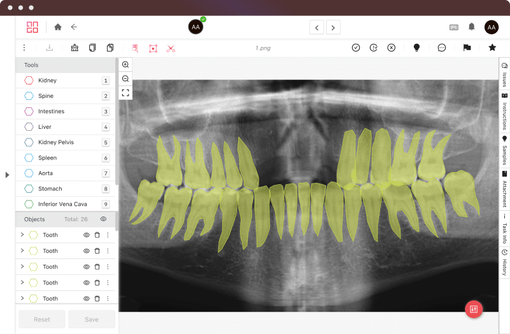Open notifications with the bell icon

click(x=472, y=27)
